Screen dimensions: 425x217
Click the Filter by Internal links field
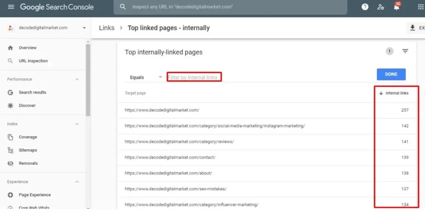[x=194, y=77]
